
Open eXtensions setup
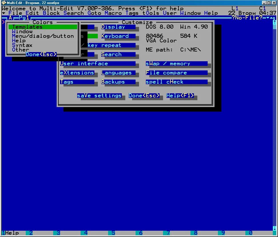[x=77, y=73]
